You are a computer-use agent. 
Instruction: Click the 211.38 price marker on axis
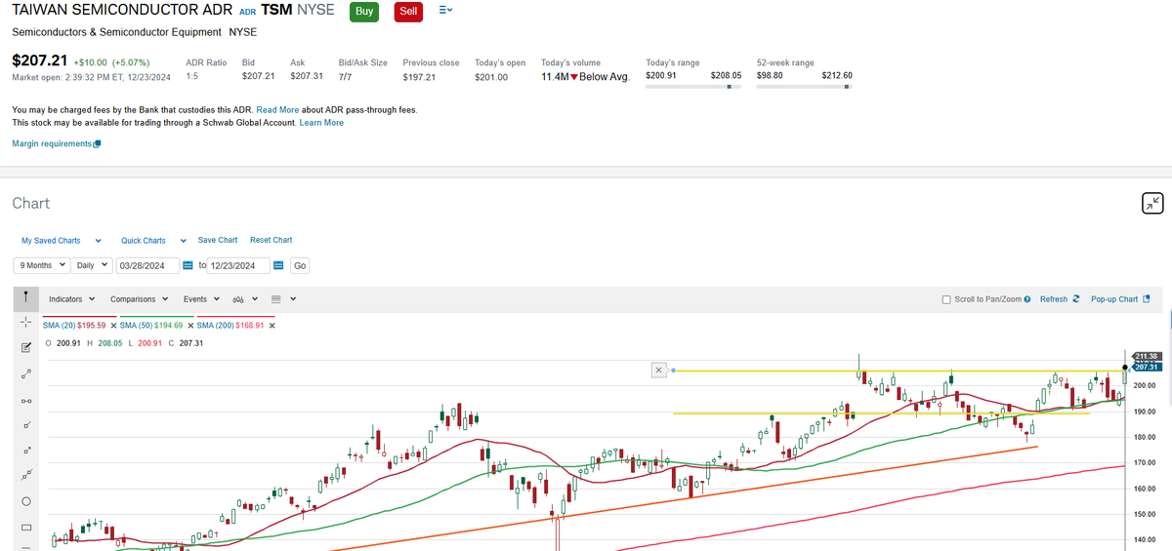pos(1148,356)
